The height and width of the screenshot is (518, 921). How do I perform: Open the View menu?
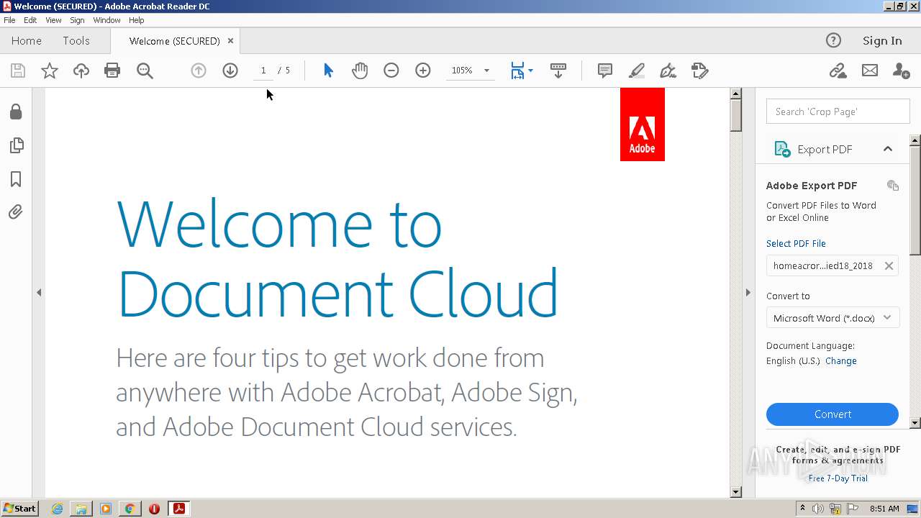(53, 20)
